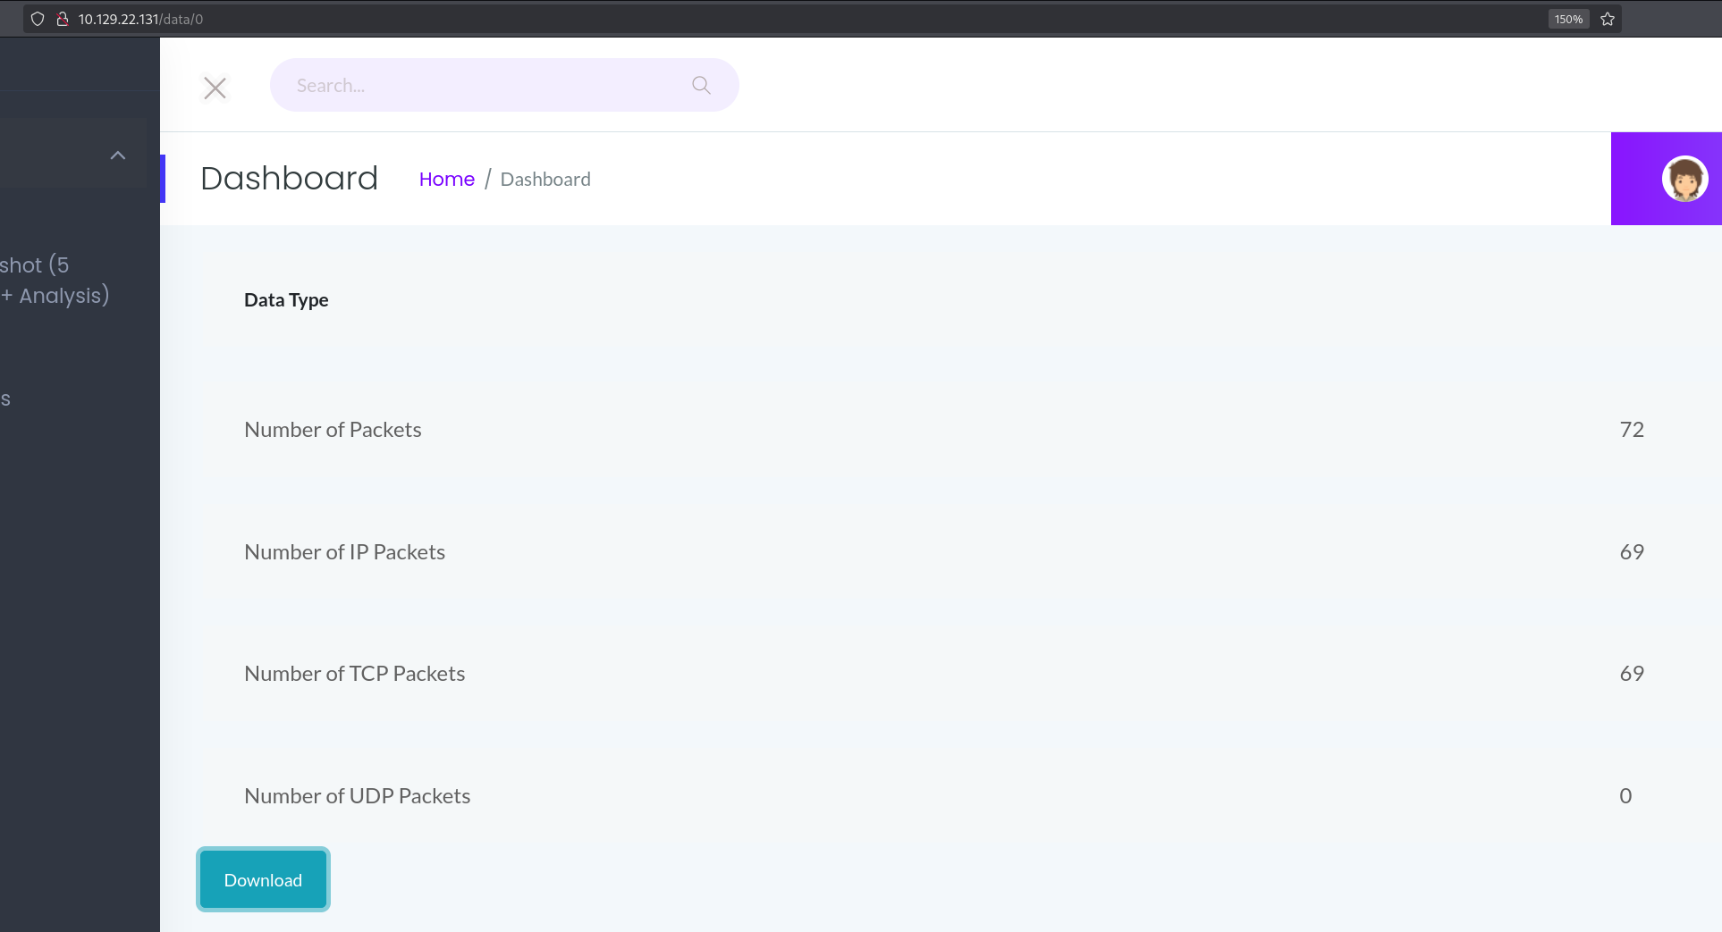The height and width of the screenshot is (932, 1722).
Task: Select the Number of IP Packets row
Action: [344, 552]
